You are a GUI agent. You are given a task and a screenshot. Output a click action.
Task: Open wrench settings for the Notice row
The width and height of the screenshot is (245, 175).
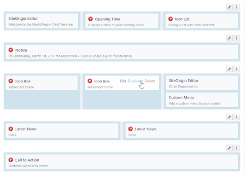coord(229,38)
